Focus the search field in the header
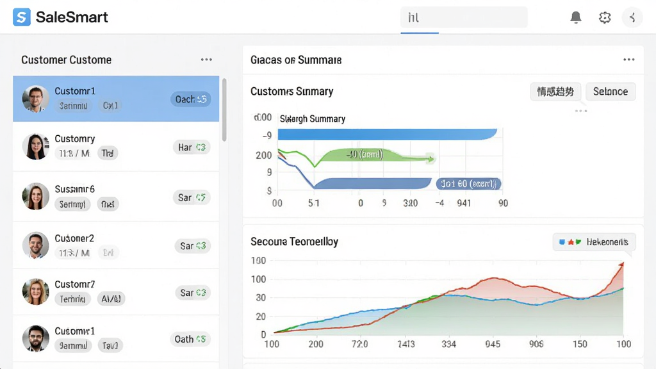This screenshot has width=656, height=369. coord(464,17)
